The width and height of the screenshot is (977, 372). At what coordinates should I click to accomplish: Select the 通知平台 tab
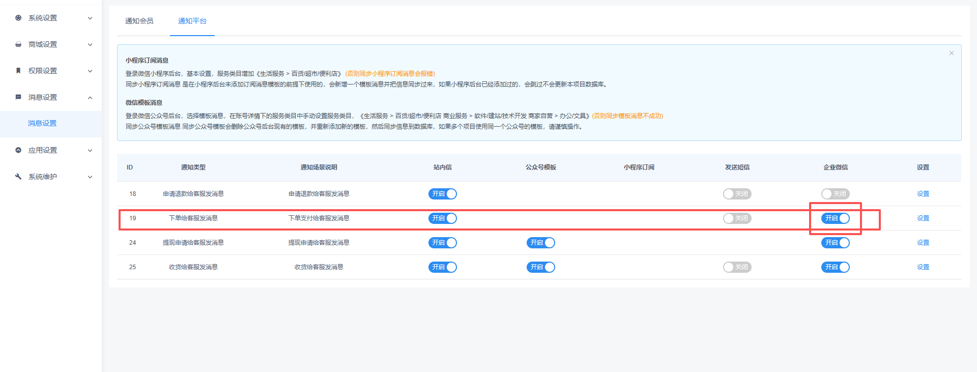(x=192, y=21)
